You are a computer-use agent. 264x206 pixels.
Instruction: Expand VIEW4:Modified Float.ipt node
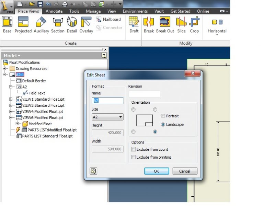pyautogui.click(x=11, y=111)
